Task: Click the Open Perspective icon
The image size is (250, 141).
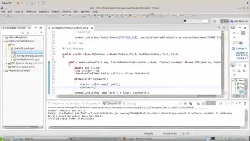Action: click(x=214, y=21)
